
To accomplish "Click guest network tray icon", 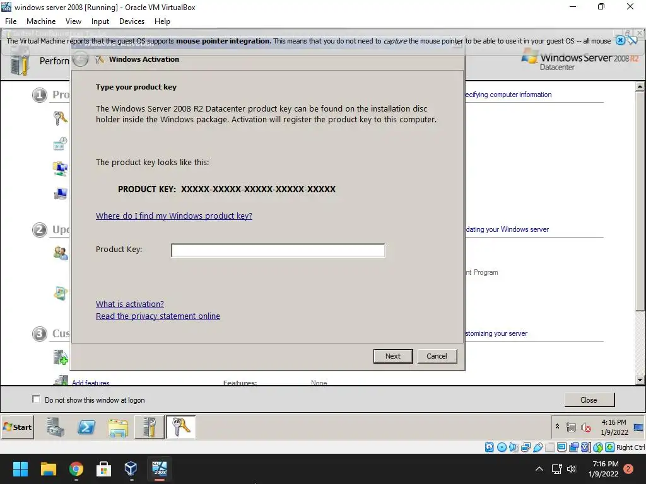I will [x=571, y=428].
